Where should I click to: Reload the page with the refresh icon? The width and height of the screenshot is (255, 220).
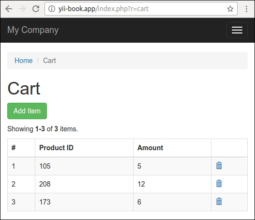pos(36,9)
